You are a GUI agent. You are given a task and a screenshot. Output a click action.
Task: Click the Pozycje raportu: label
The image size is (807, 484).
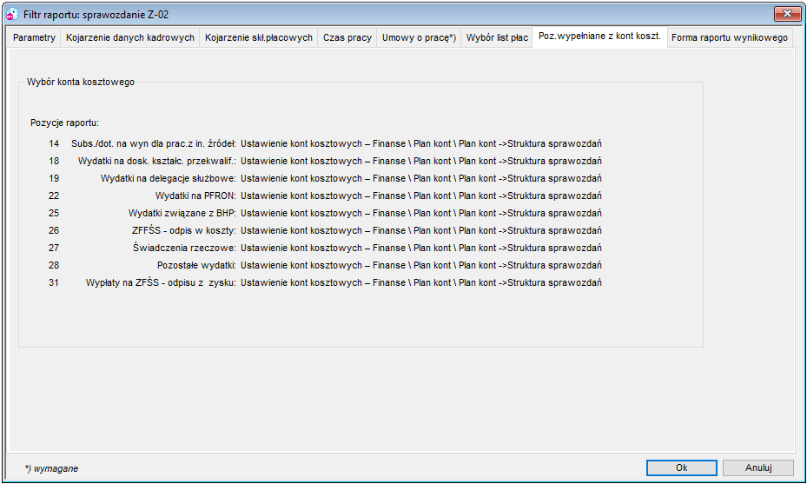point(64,123)
